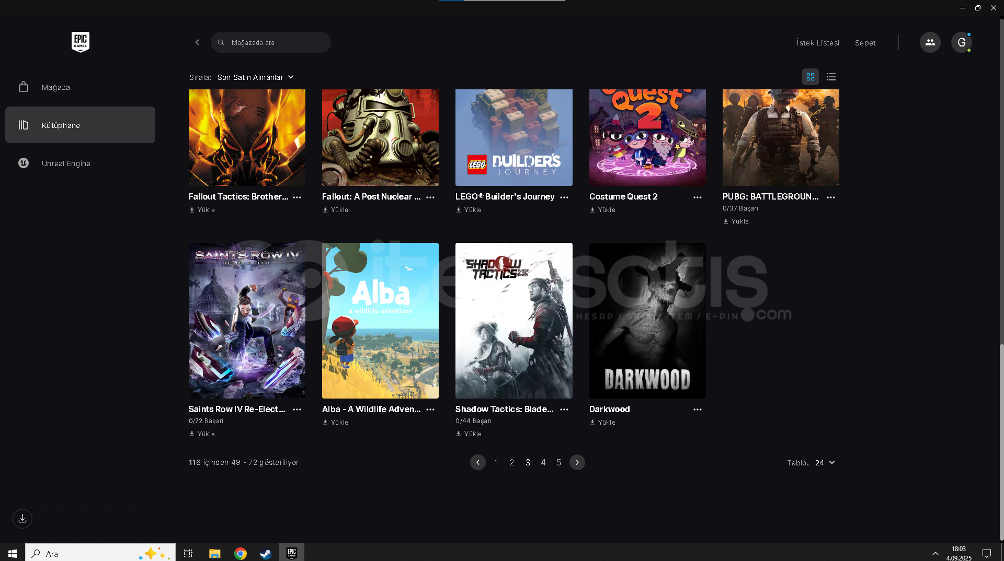Screen dimensions: 1004x561
Task: Install Darkwood via Yükle
Action: (602, 423)
